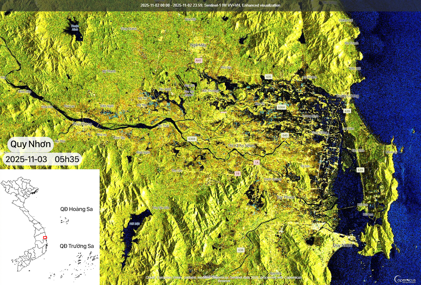Click the QĐ Trường Sa label
Viewport: 421px width, 285px height.
point(77,246)
